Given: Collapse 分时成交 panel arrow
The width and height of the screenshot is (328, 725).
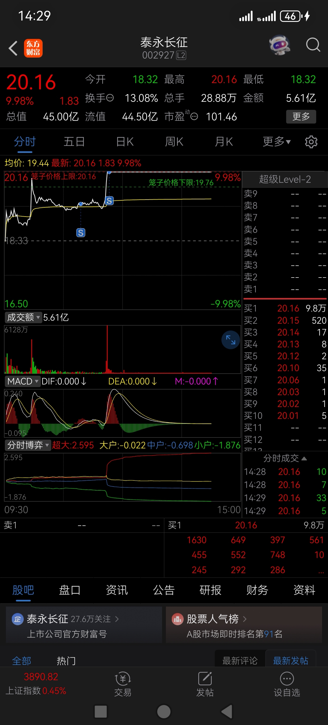Looking at the screenshot, I should point(304,459).
